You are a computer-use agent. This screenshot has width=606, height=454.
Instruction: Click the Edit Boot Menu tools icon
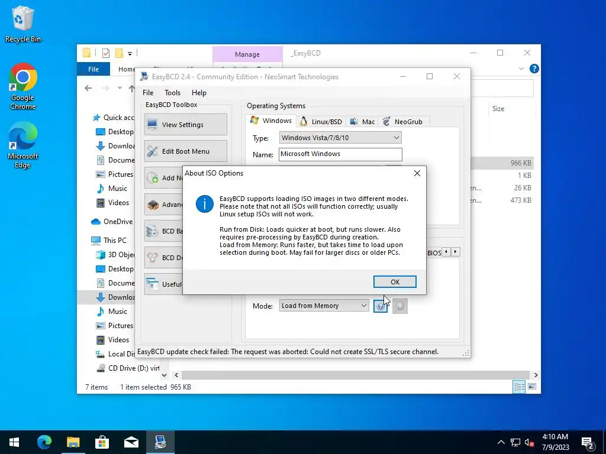[x=152, y=151]
